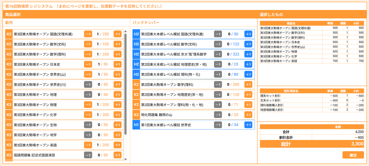Add one 第2回東大本郷レベル模試 理科(物・化)
This screenshot has height=166, width=369.
coord(248,74)
